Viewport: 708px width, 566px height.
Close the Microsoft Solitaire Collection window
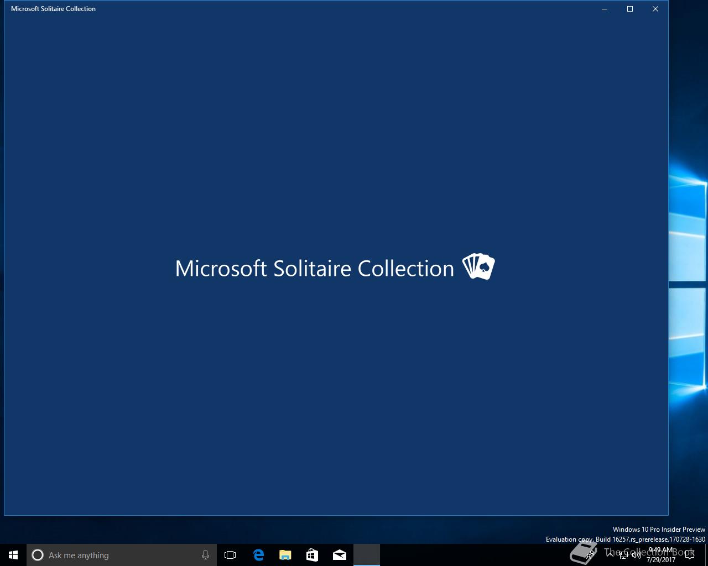[655, 9]
